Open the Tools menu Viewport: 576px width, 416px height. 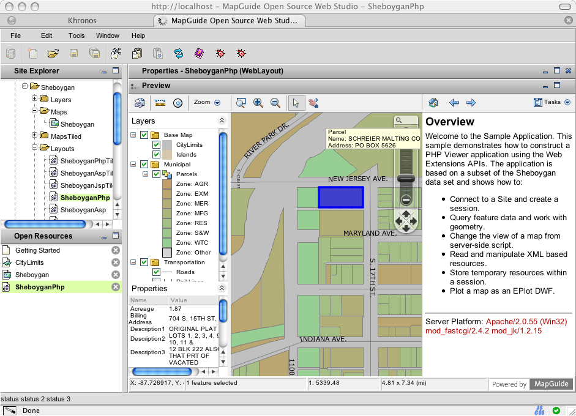[77, 35]
